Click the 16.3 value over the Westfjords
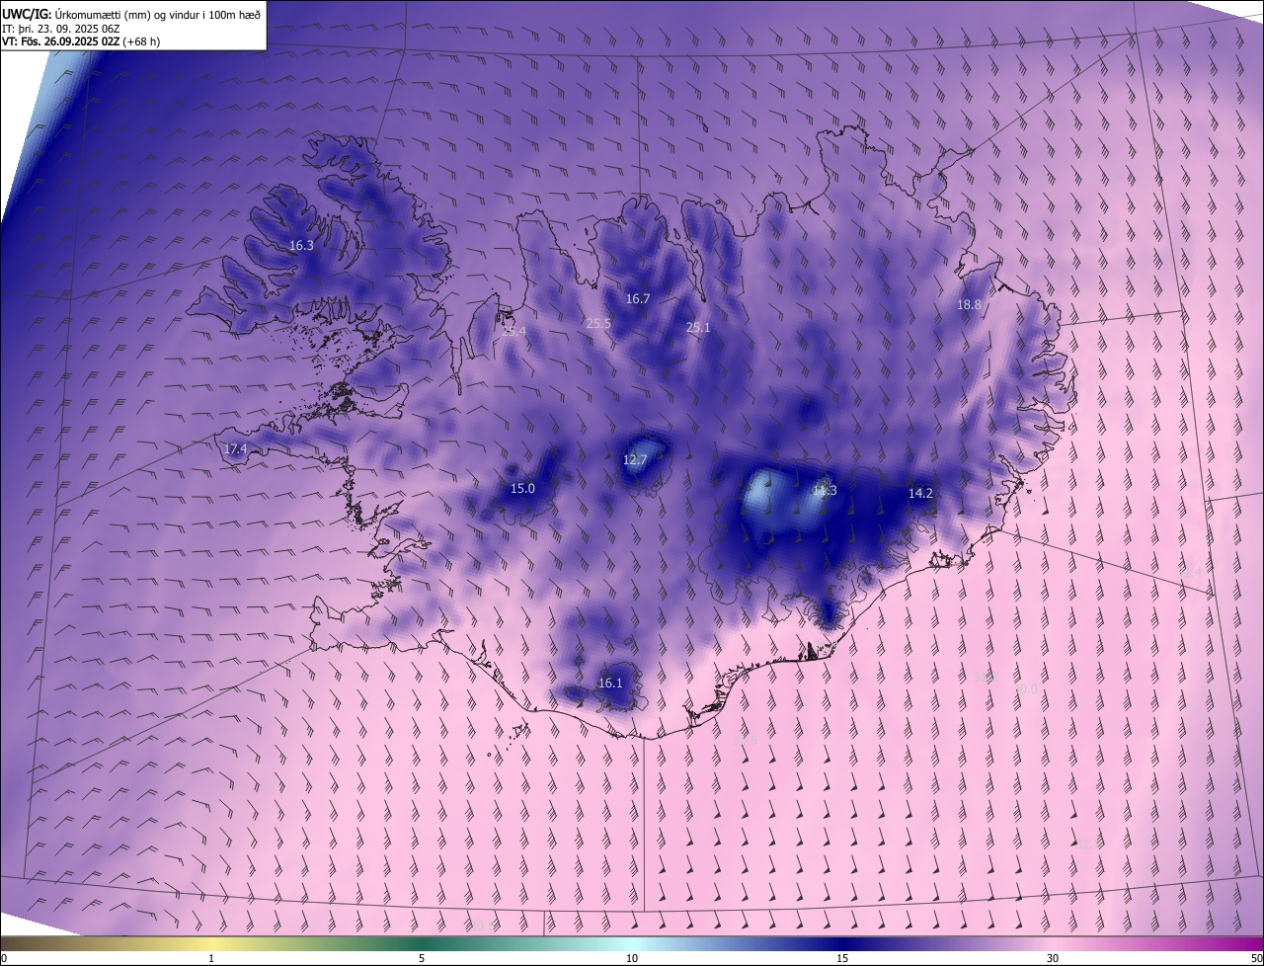 click(301, 246)
